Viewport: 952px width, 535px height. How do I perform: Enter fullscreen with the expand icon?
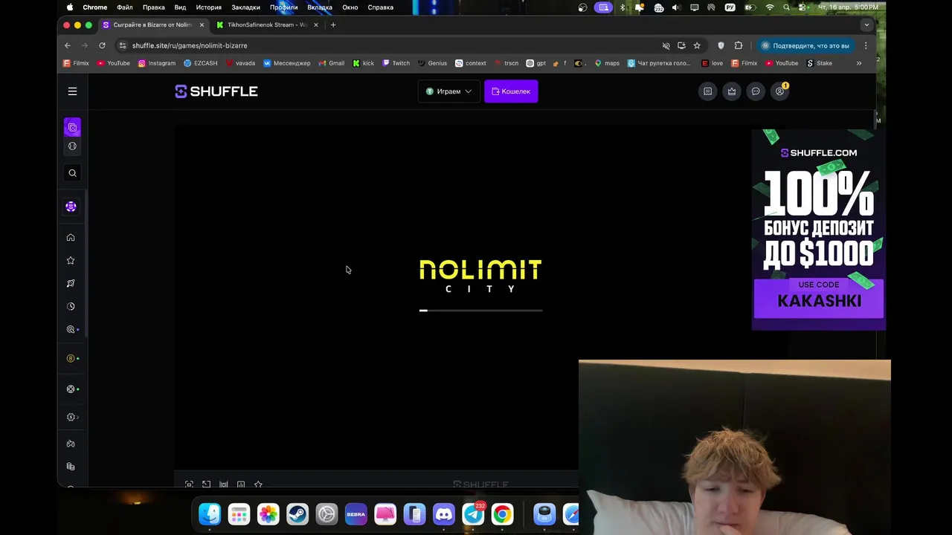[206, 484]
